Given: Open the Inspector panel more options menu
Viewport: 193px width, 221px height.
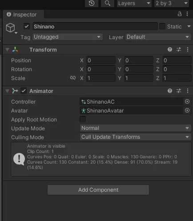Looking at the screenshot, I should click(187, 14).
